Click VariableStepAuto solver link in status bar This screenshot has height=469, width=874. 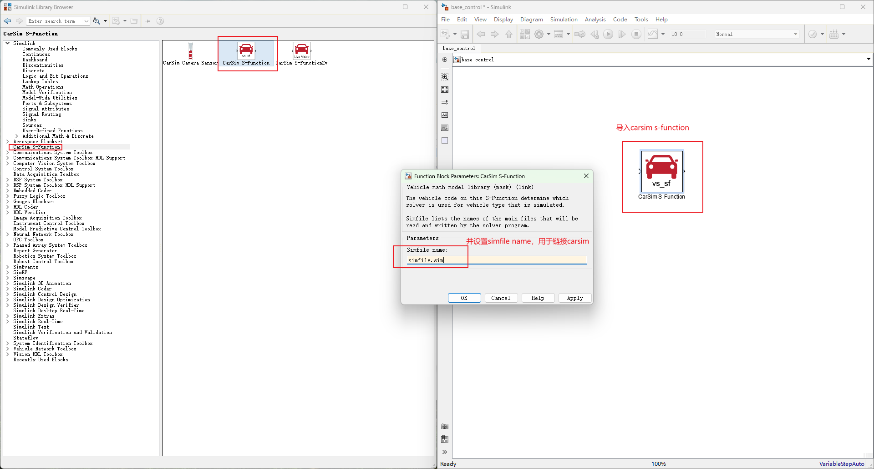pos(842,464)
